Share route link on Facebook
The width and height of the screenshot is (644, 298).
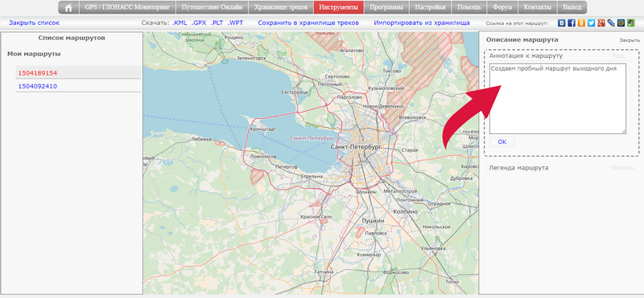(572, 23)
